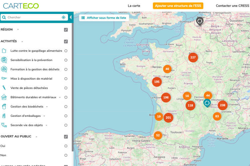This screenshot has height=166, width=250.
Task: Open the 16 cluster near Limoges
Action: (x=187, y=96)
